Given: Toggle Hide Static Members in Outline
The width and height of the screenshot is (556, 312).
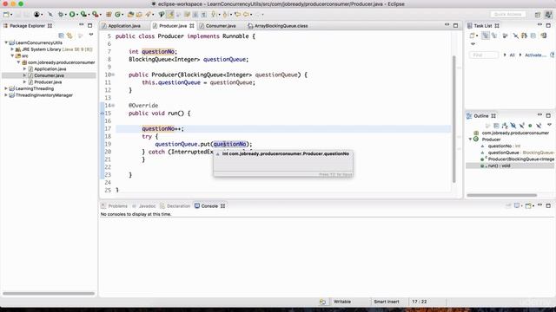Looking at the screenshot, I should click(x=521, y=126).
